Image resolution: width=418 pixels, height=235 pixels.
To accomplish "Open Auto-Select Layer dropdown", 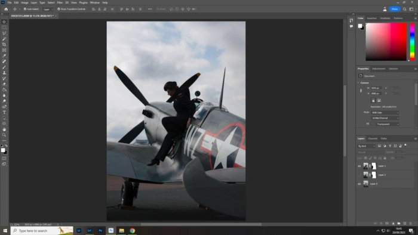I will pyautogui.click(x=48, y=10).
